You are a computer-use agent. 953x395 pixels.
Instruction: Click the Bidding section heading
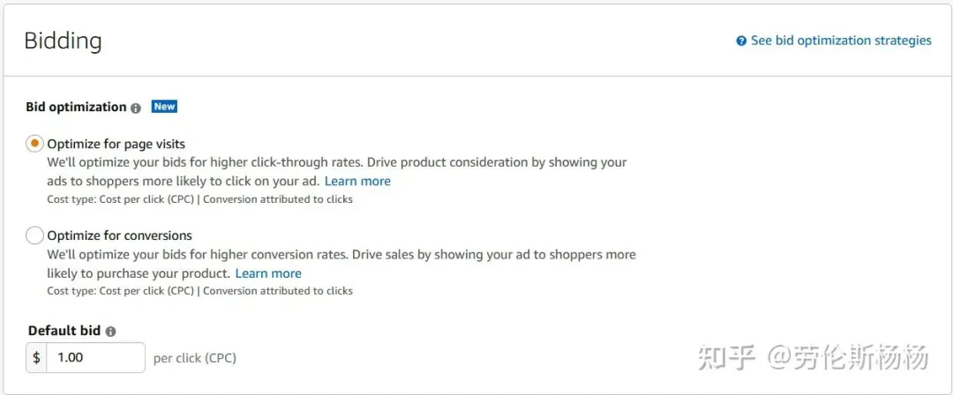tap(64, 41)
